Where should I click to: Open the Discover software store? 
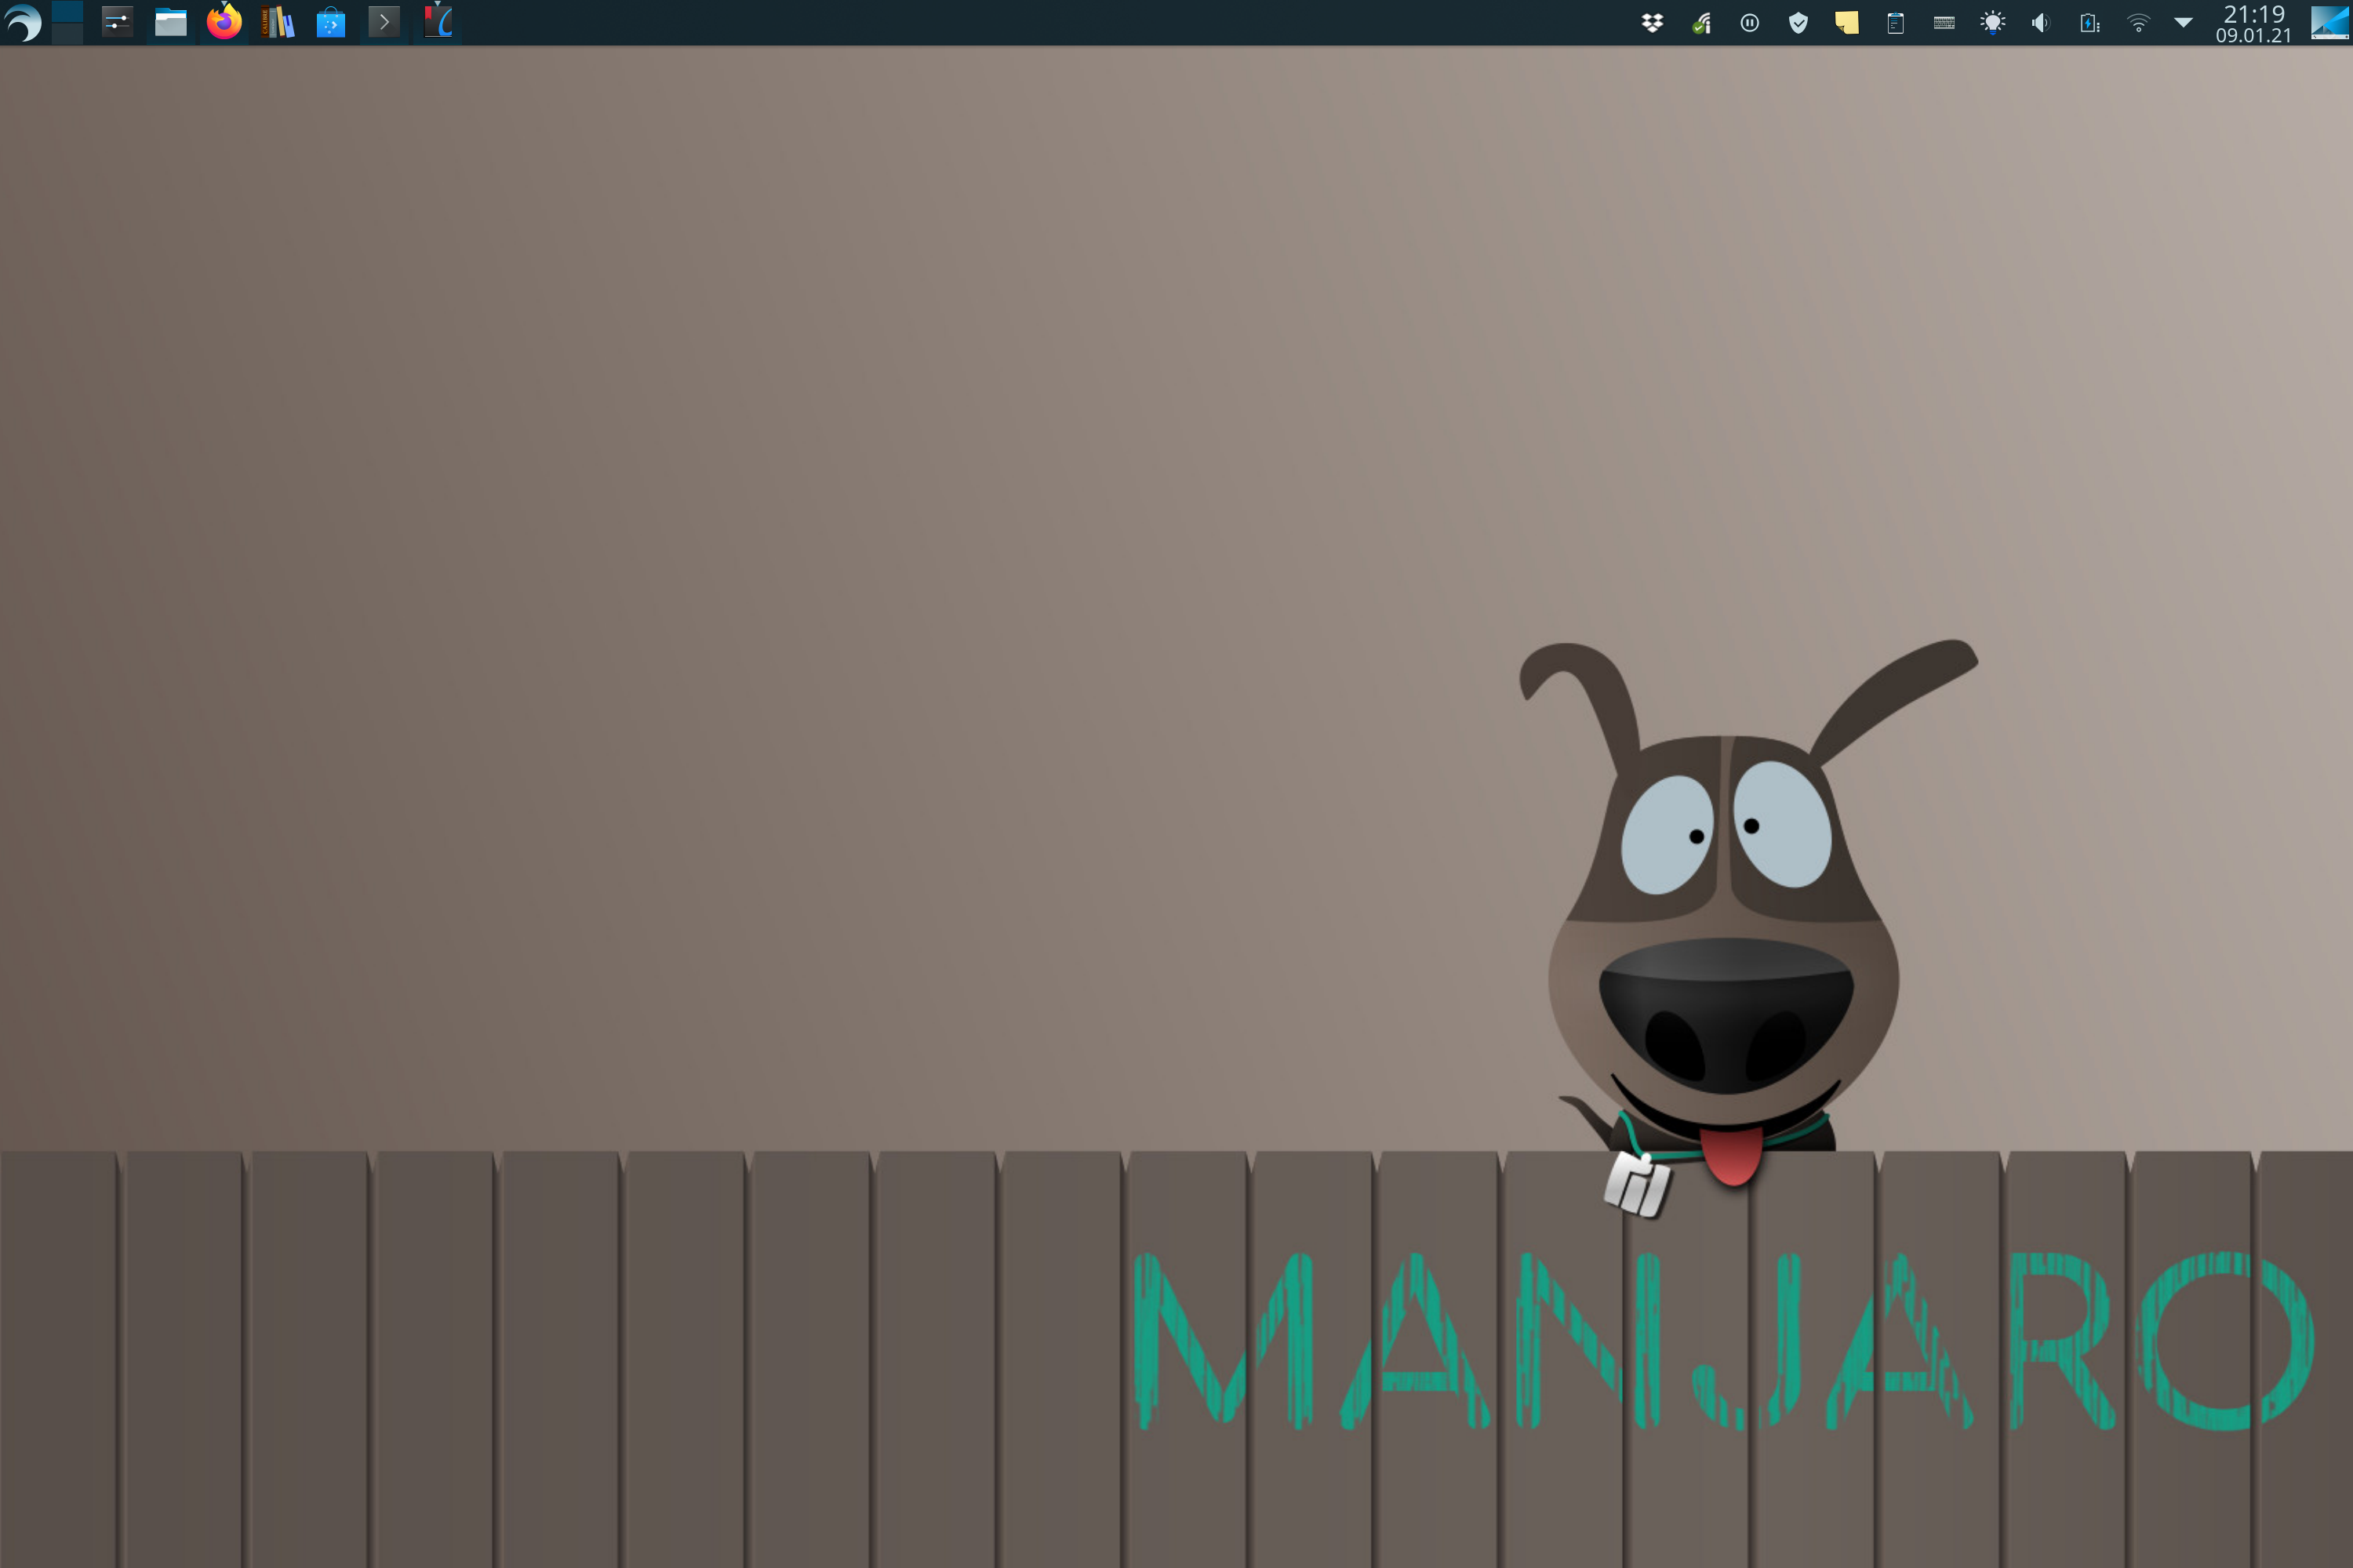pos(330,22)
